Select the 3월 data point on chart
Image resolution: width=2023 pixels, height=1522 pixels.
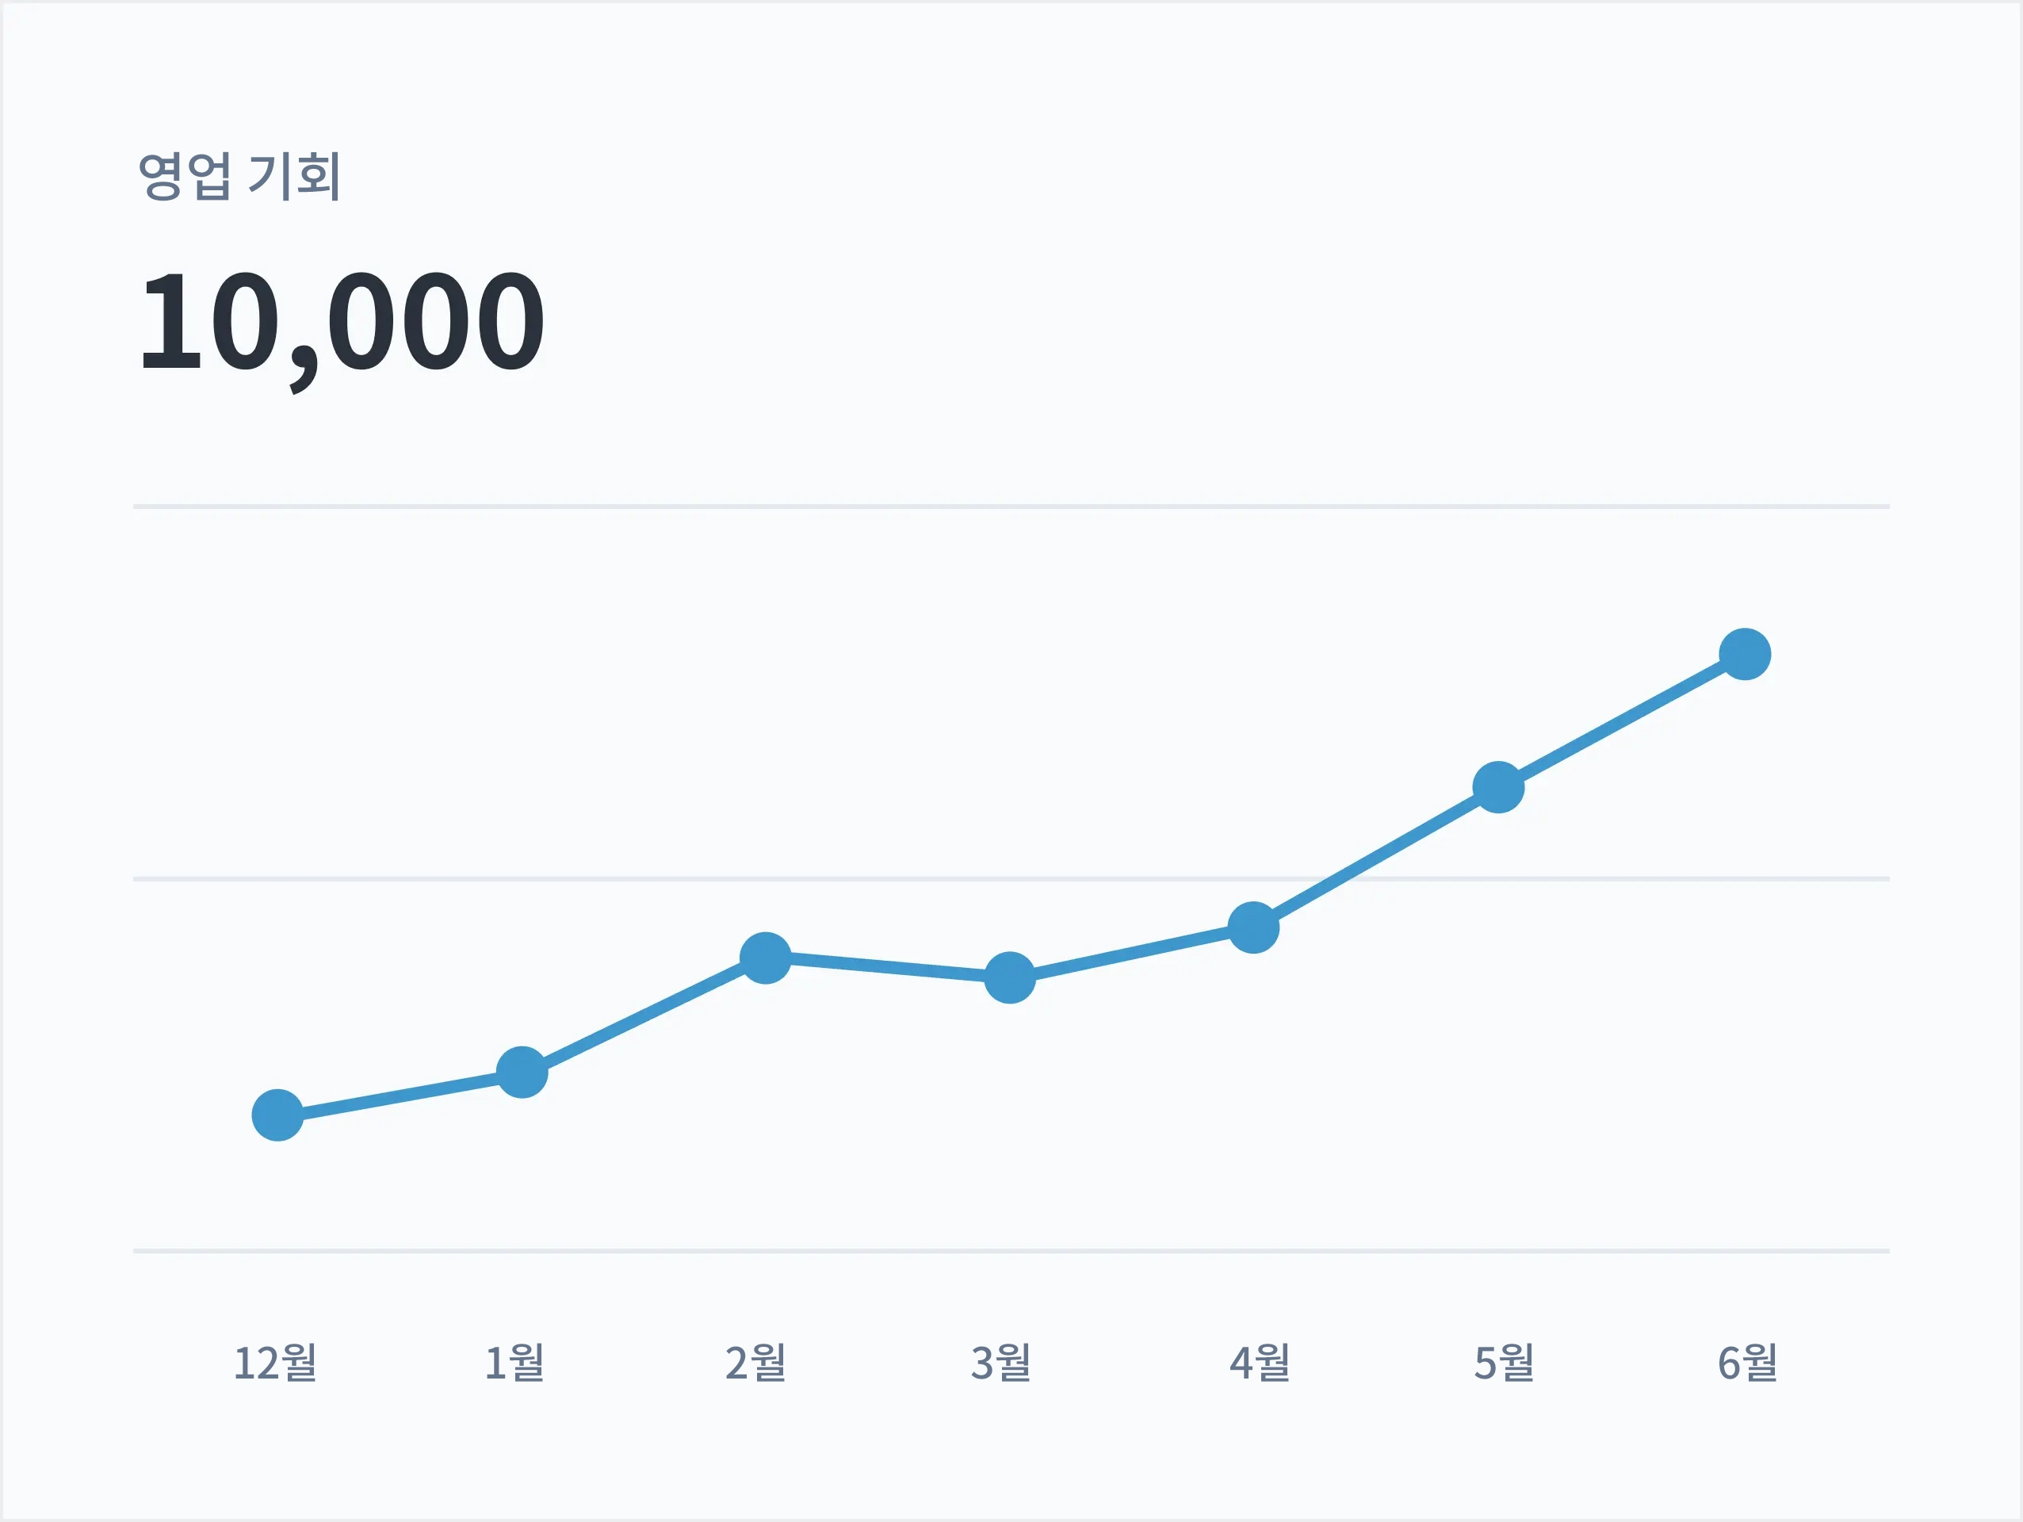(x=1010, y=977)
